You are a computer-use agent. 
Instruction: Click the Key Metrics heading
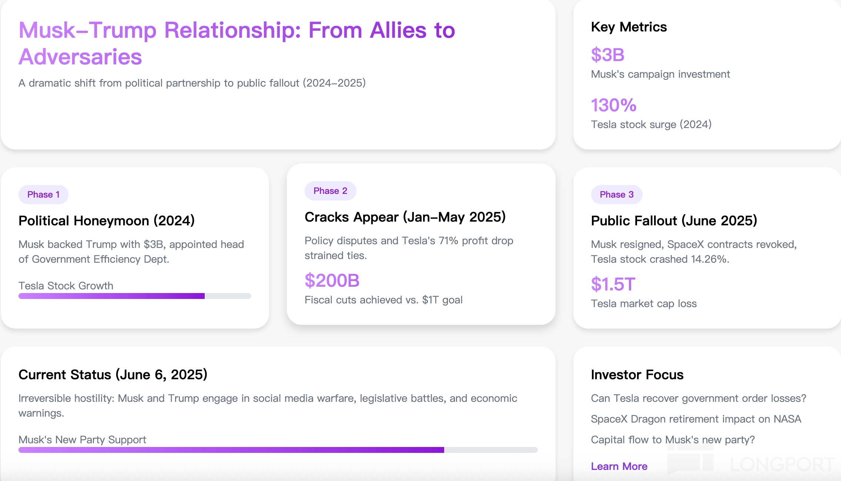(629, 27)
